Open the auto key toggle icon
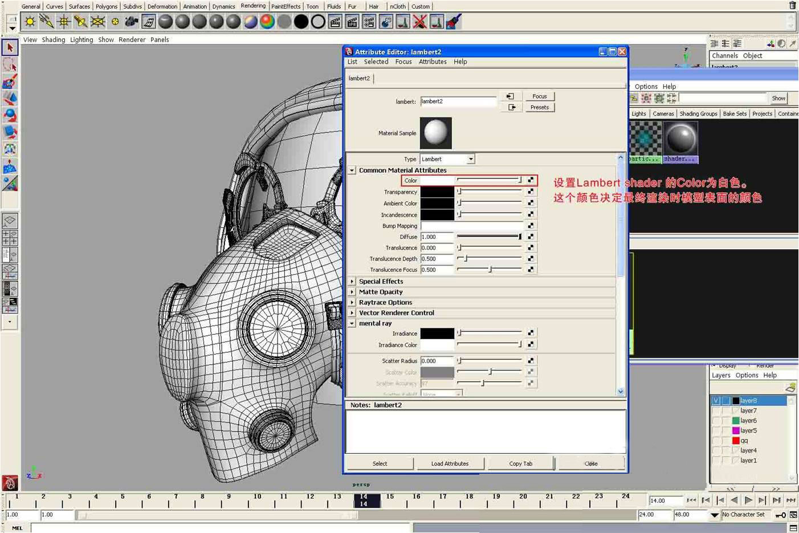This screenshot has height=533, width=799. coord(781,515)
